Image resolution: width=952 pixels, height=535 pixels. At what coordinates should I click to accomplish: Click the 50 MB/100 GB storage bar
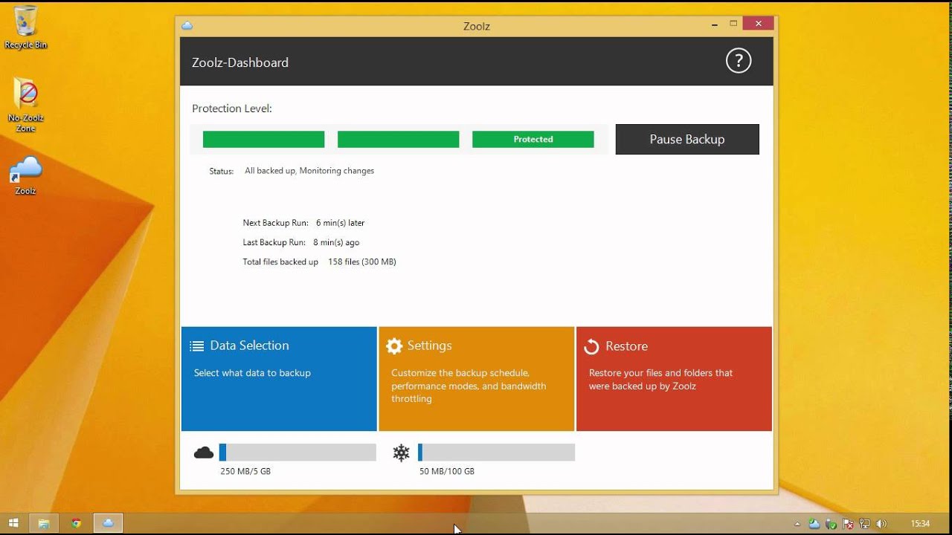[496, 453]
